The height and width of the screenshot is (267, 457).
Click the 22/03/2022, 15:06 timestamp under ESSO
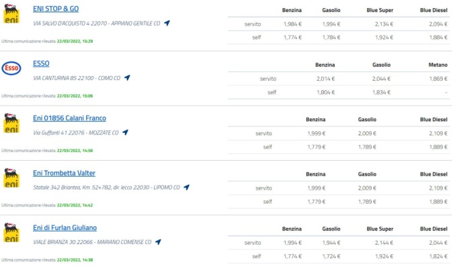(75, 96)
